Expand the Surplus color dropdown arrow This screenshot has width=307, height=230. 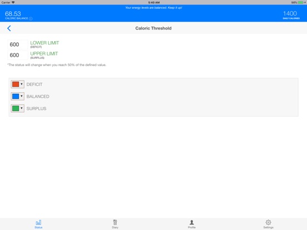pyautogui.click(x=22, y=108)
